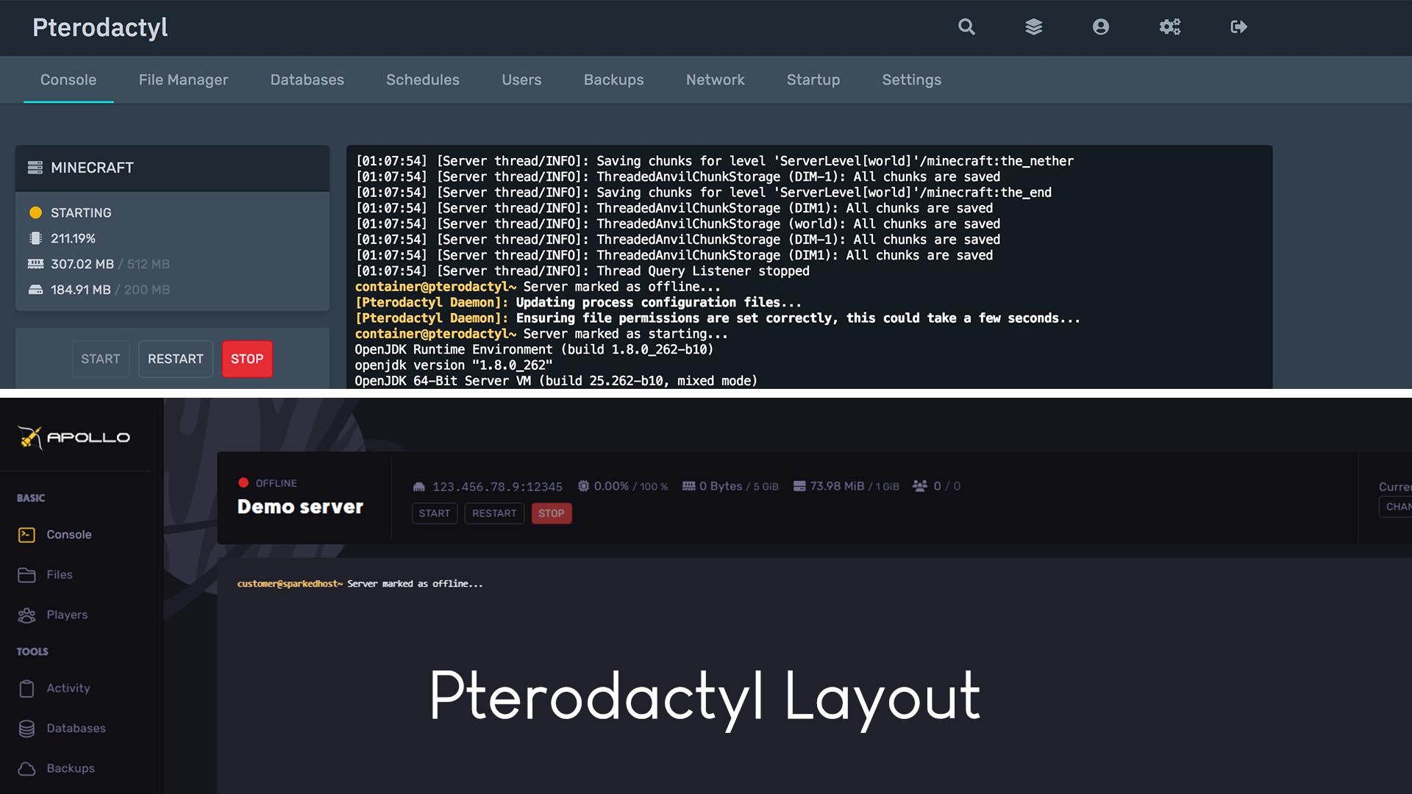1412x794 pixels.
Task: Open Backups in Apollo sidebar
Action: point(70,768)
